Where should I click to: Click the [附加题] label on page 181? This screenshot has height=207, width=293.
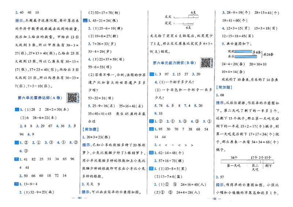click(x=90, y=129)
